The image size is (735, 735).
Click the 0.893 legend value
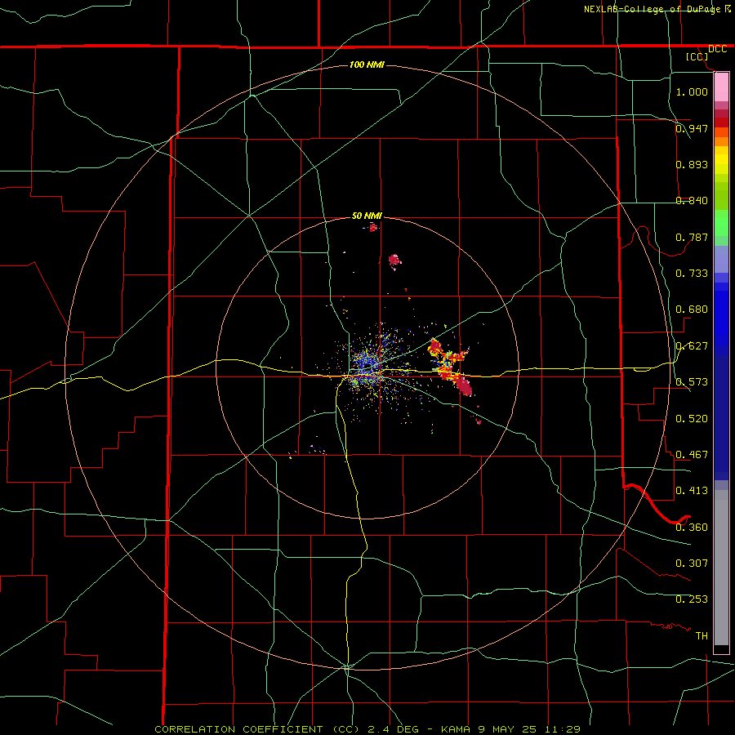[x=692, y=164]
